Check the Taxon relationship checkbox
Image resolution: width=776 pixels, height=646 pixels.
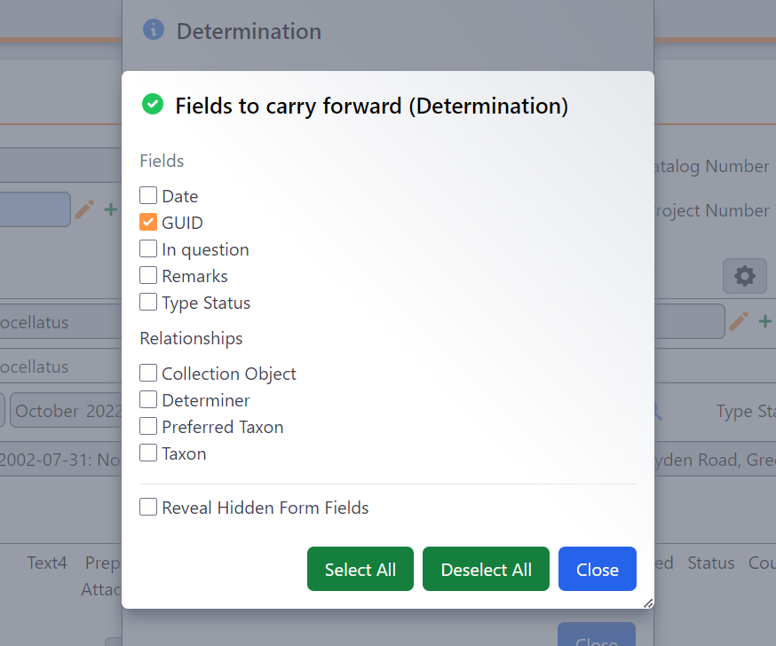point(147,453)
